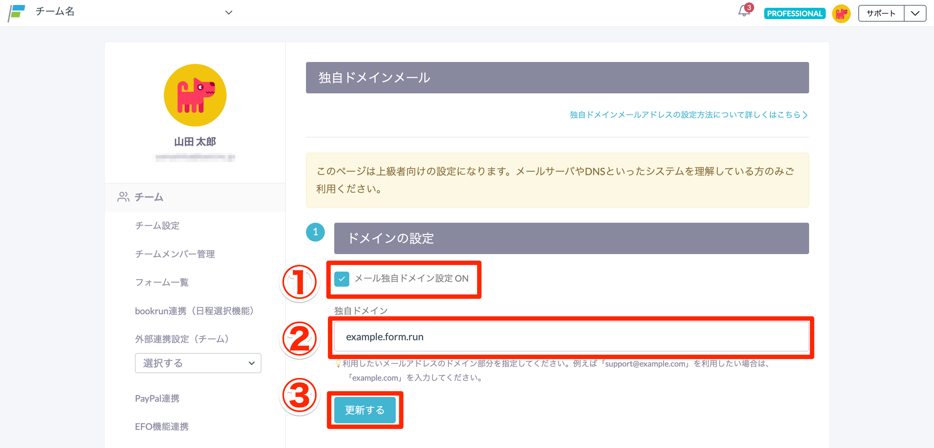The width and height of the screenshot is (934, 448).
Task: Expand the チーム名 team switcher dropdown
Action: click(x=228, y=12)
